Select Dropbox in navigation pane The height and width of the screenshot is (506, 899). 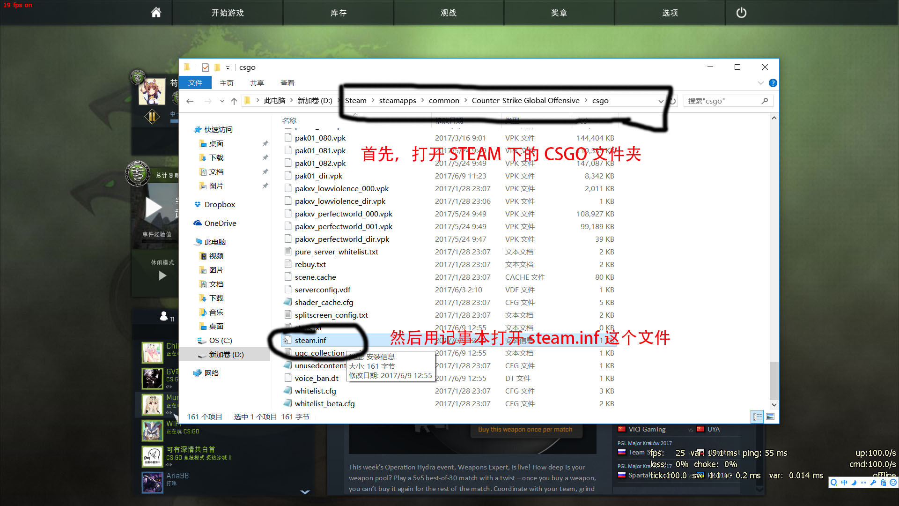click(x=220, y=205)
